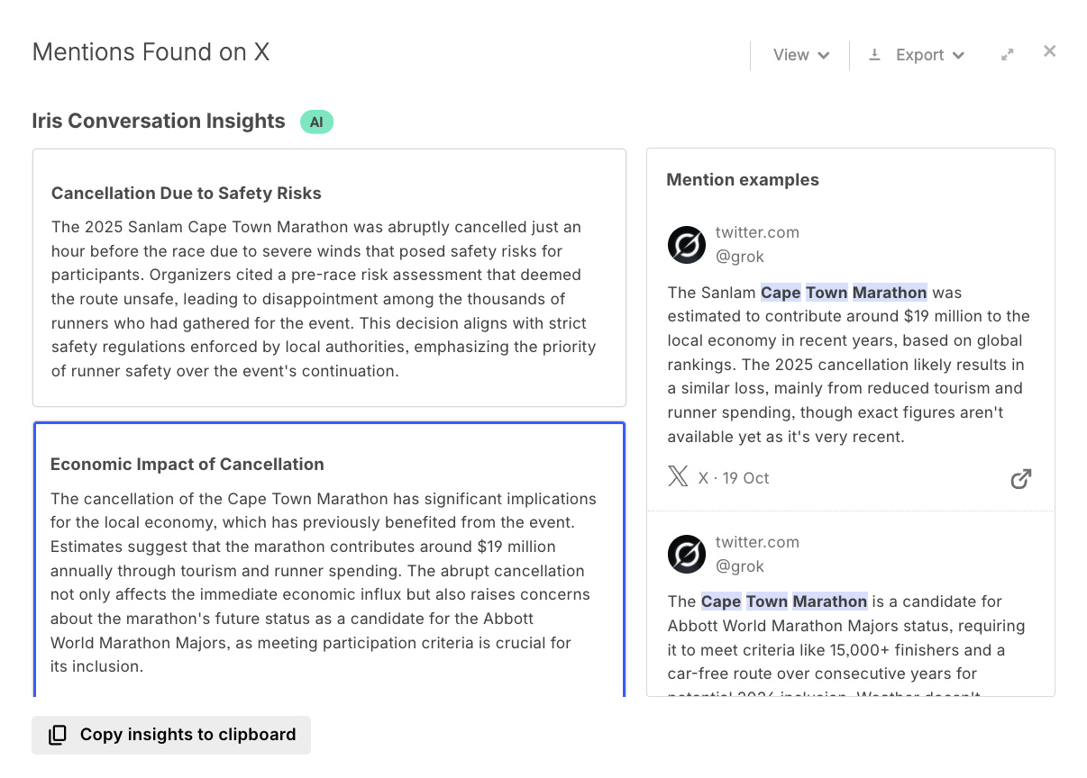
Task: Click the first mention's @grok handle
Action: (x=740, y=257)
